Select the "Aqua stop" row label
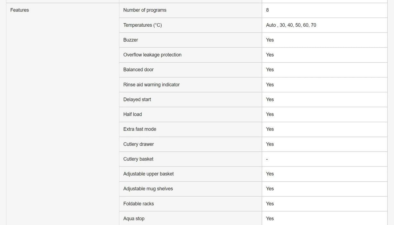The image size is (394, 225). [134, 219]
